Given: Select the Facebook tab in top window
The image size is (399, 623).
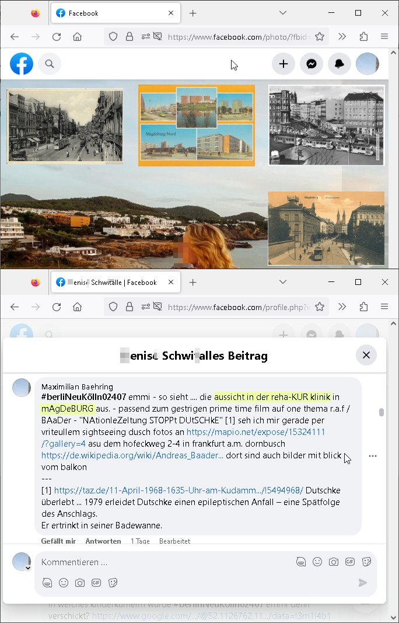Looking at the screenshot, I should click(116, 13).
